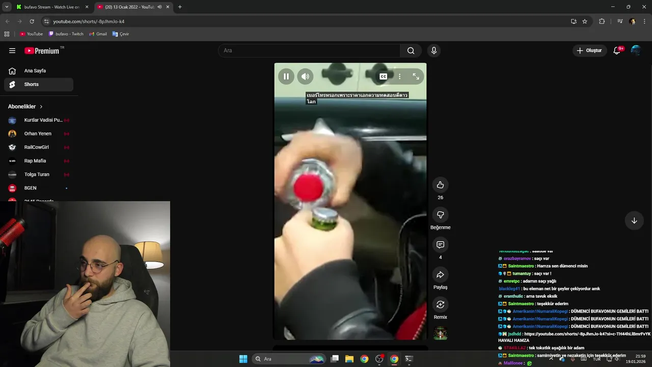Bookmark this page with star icon
The image size is (652, 367).
[x=585, y=21]
